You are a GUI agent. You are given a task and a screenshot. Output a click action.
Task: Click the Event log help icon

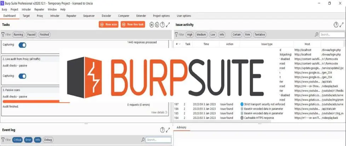[x=162, y=130]
